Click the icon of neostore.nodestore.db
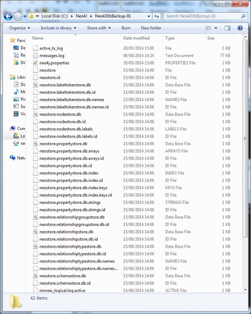This screenshot has height=314, width=251. (x=36, y=114)
